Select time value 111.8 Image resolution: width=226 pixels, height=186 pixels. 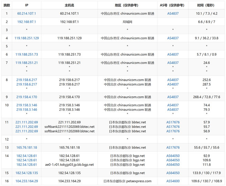coord(206,165)
